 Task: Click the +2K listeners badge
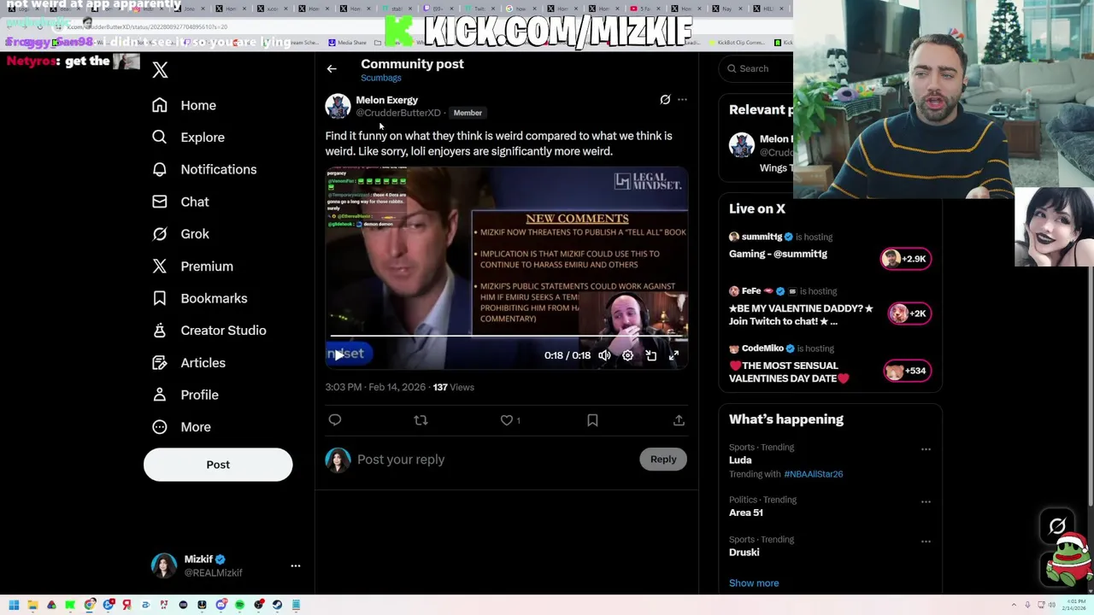[908, 313]
